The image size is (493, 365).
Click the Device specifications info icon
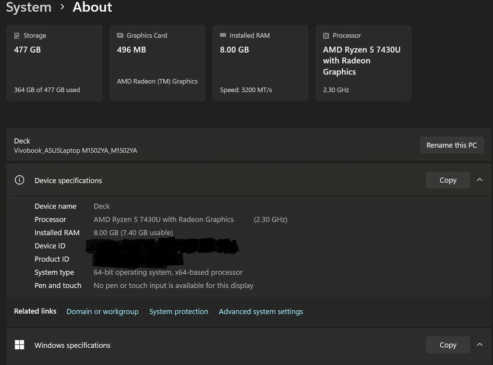click(19, 180)
